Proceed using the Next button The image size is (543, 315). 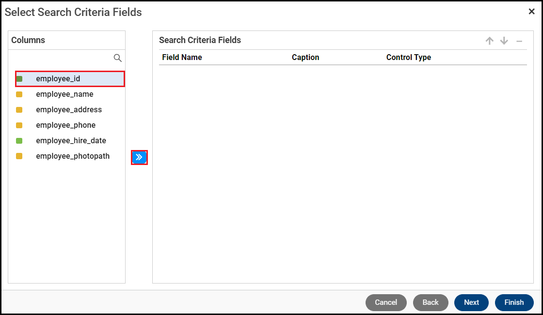[471, 302]
